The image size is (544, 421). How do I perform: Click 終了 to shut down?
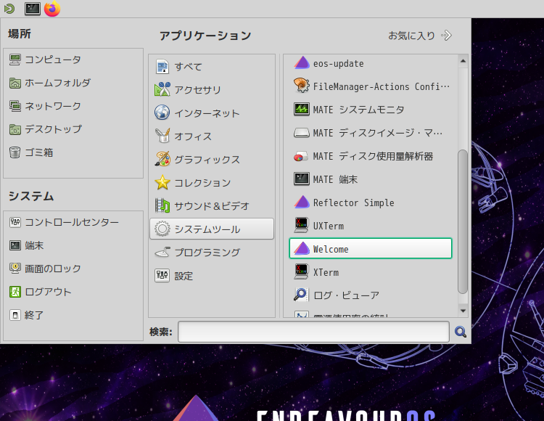tap(73, 315)
